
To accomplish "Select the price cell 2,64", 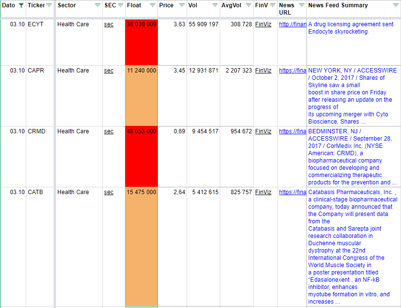I will click(172, 247).
